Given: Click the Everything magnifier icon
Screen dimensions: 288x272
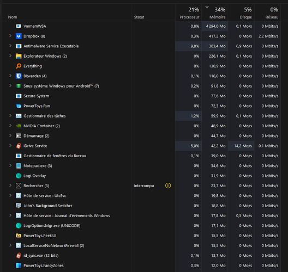Looking at the screenshot, I should click(x=19, y=66).
